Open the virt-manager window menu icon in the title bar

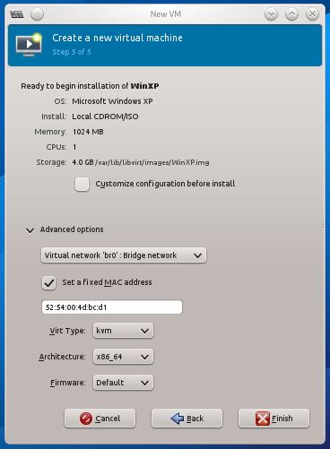click(17, 14)
